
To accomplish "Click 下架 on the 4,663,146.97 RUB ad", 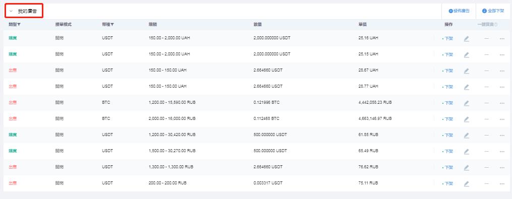I will tap(448, 119).
